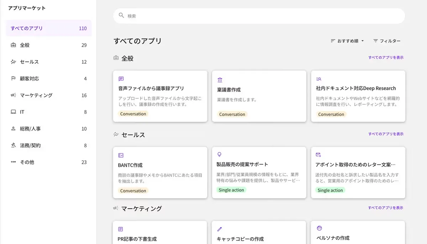The height and width of the screenshot is (244, 427).
Task: Click Conversation tag on Deep Research card
Action: (331, 114)
